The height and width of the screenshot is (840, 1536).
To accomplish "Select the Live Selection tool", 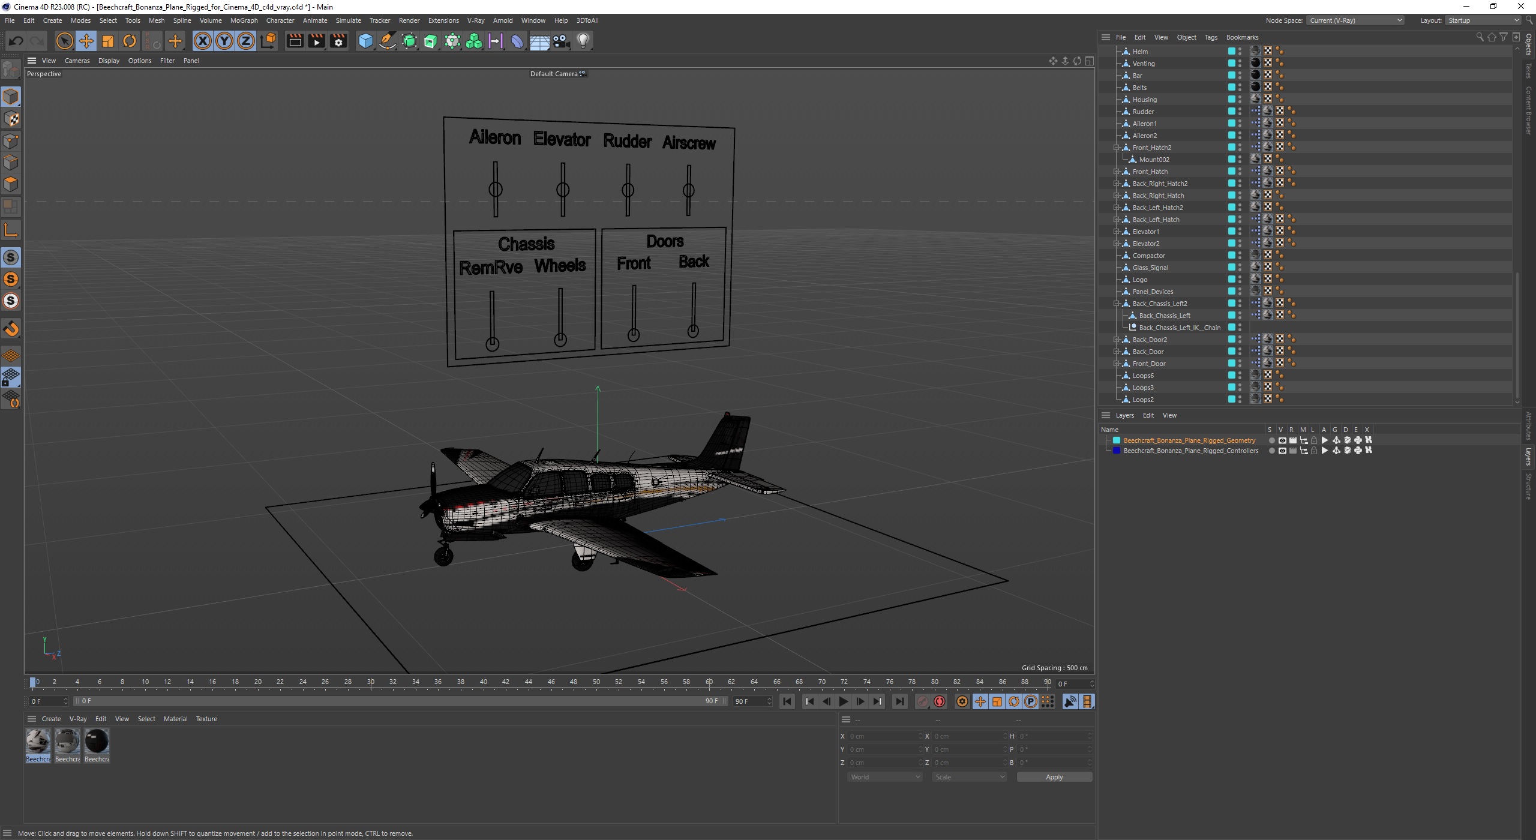I will click(x=64, y=41).
